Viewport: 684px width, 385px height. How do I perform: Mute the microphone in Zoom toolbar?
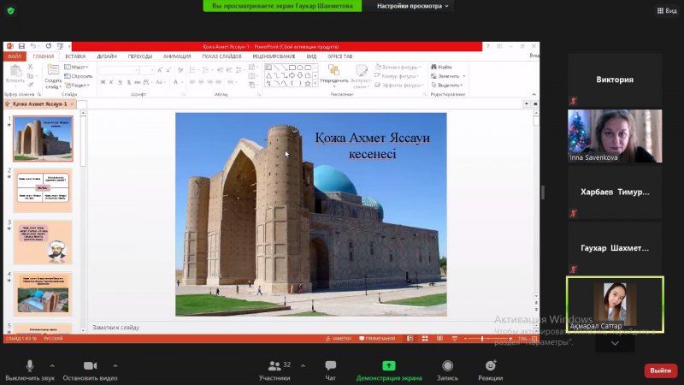(30, 370)
